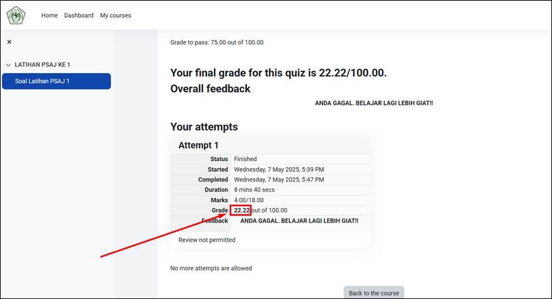Select the LATIHAN PSAJ KE 1 section title
552x299 pixels.
coord(42,65)
